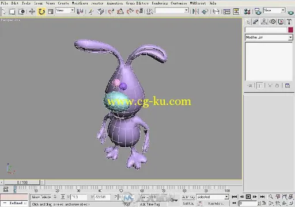Expand the Modifier List dropdown

pos(269,37)
